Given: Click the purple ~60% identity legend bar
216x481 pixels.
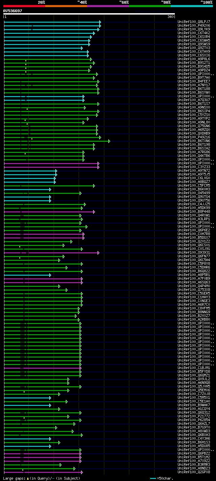Looking at the screenshot, I should pyautogui.click(x=108, y=6).
